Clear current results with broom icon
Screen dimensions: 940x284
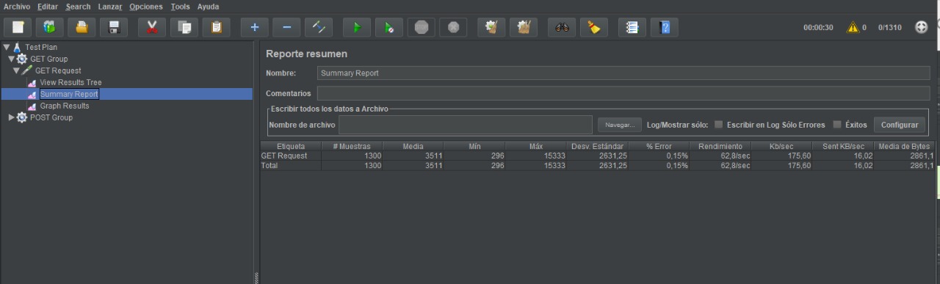pos(491,27)
